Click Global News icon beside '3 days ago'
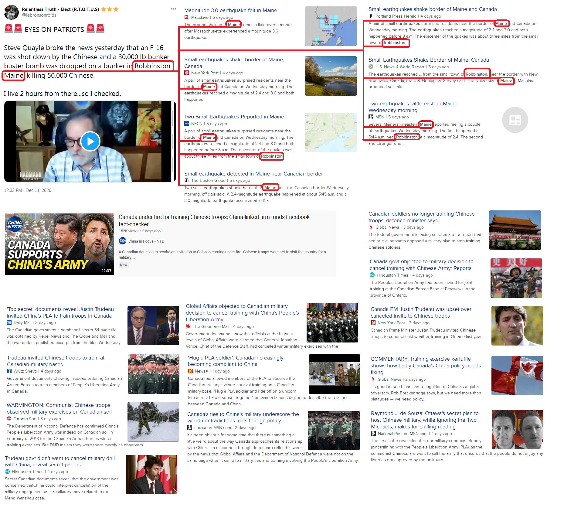564x511 pixels. pyautogui.click(x=371, y=227)
